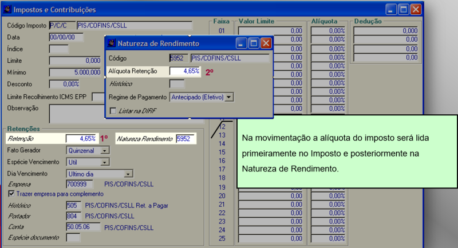Click the Impostos e Contribuições title bar icon
The image size is (458, 248).
[7, 9]
